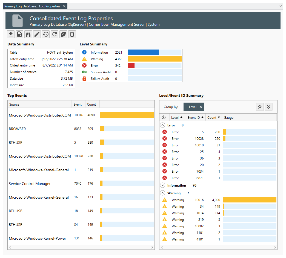The width and height of the screenshot is (286, 258).
Task: Open the report document icon
Action: tap(19, 34)
